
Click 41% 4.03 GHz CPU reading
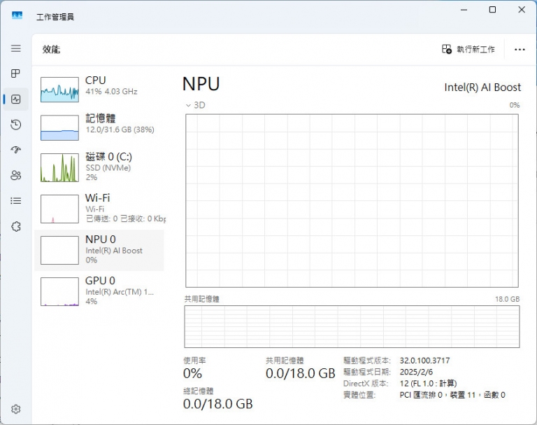point(111,92)
